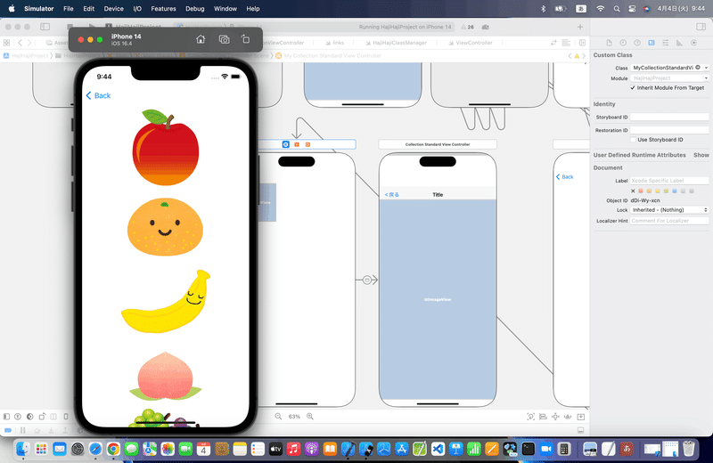Click the Restoration ID field

pos(669,130)
